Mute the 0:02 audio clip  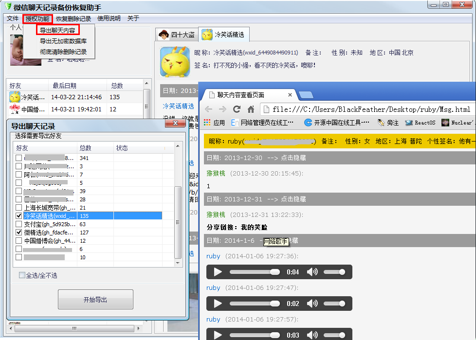click(x=312, y=304)
